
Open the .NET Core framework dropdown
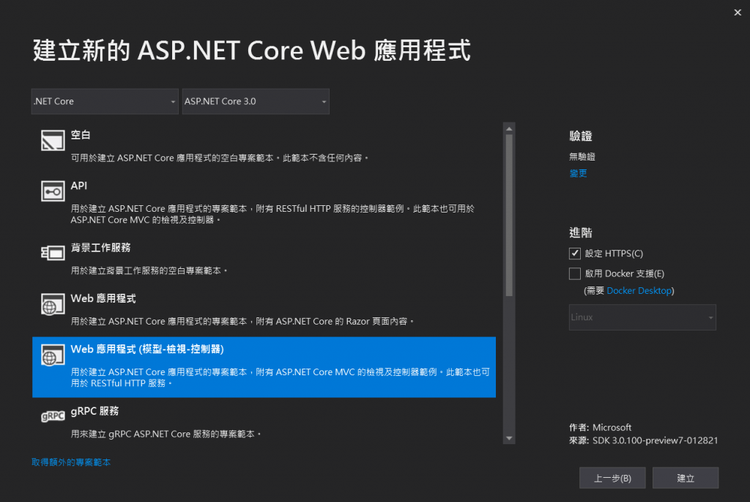tap(105, 102)
